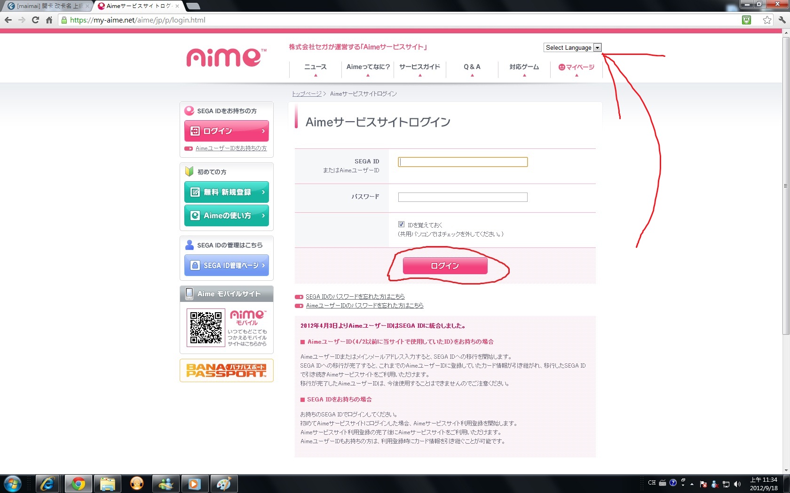Switch to the maimai browser tab

[47, 6]
